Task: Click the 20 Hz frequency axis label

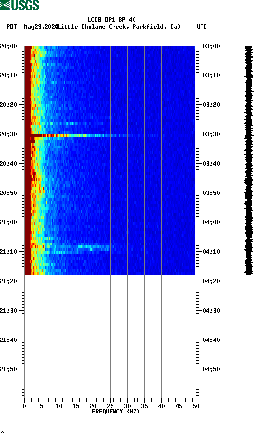Action: click(x=93, y=406)
